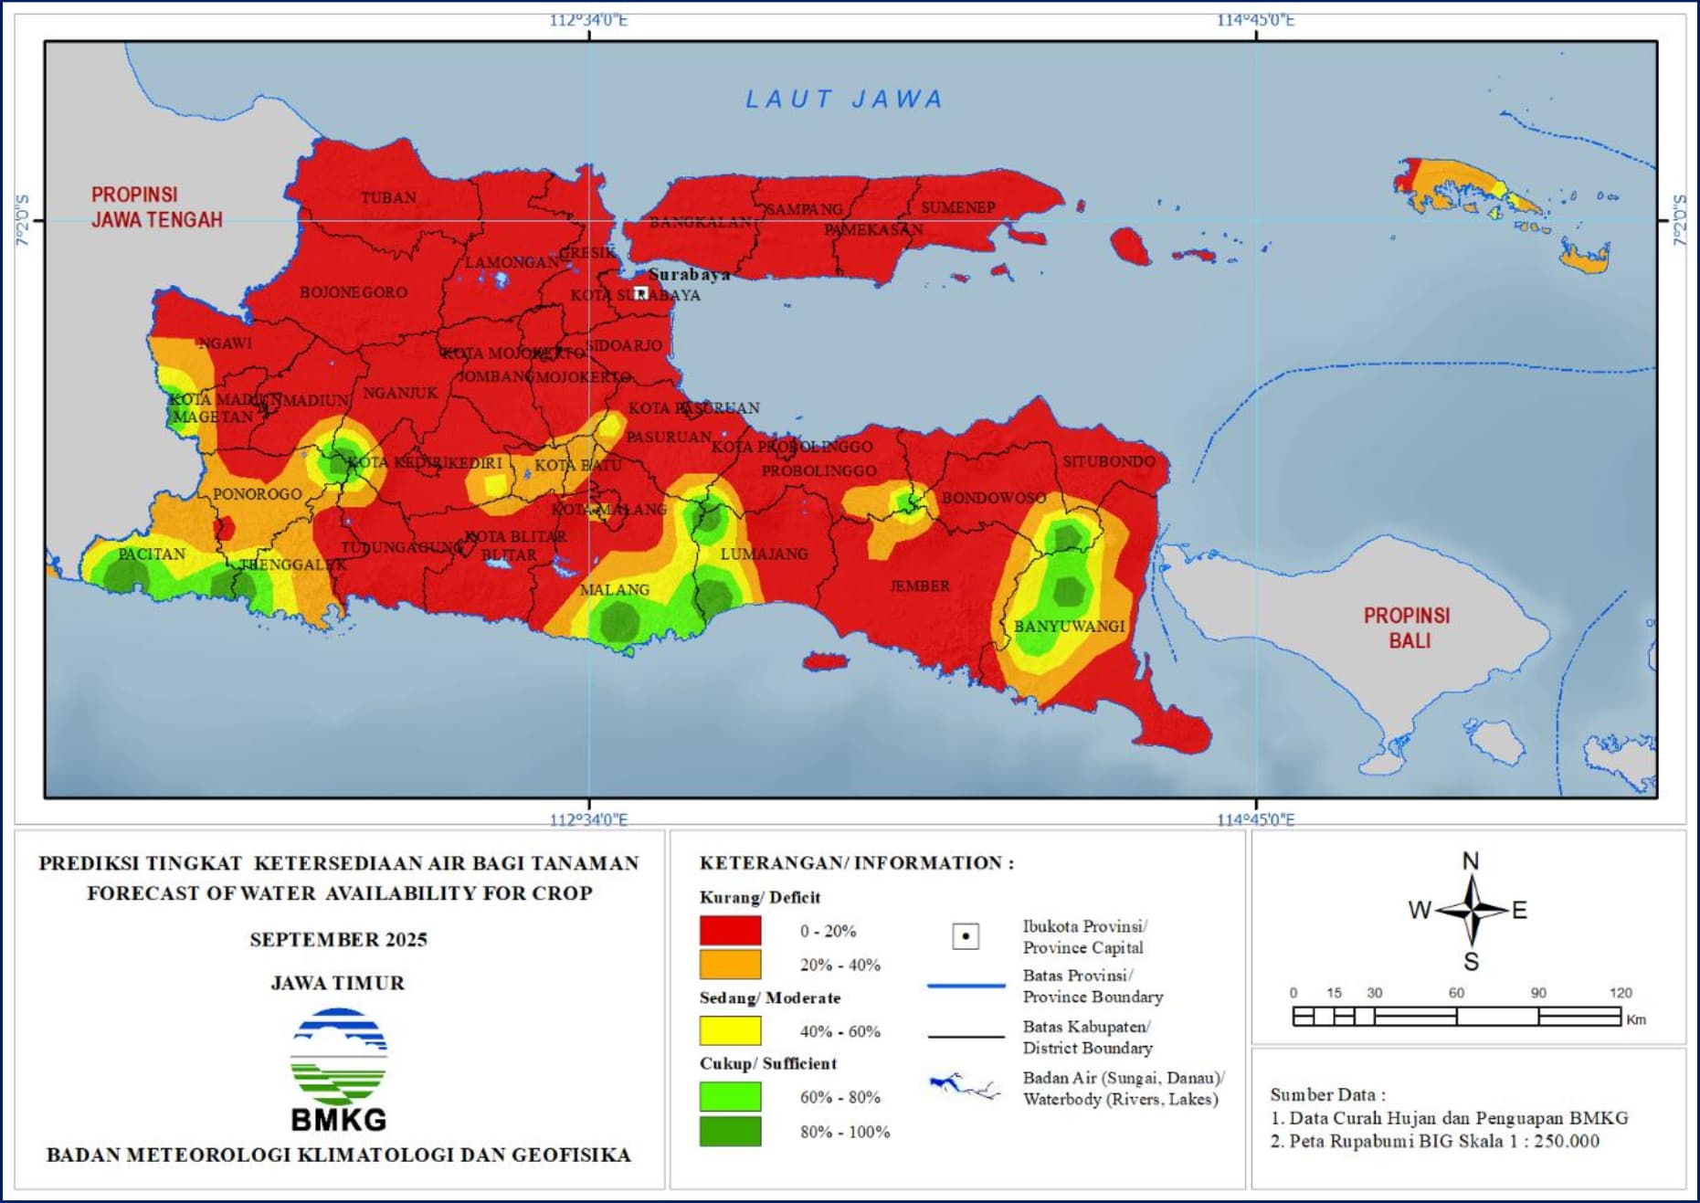This screenshot has width=1700, height=1203.
Task: Click the waterbody river symbol in legend
Action: 965,1086
